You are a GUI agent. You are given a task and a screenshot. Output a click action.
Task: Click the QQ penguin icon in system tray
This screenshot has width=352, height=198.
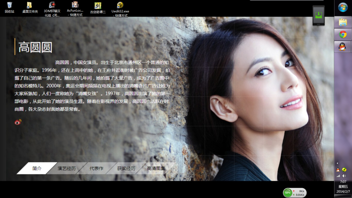(338, 170)
